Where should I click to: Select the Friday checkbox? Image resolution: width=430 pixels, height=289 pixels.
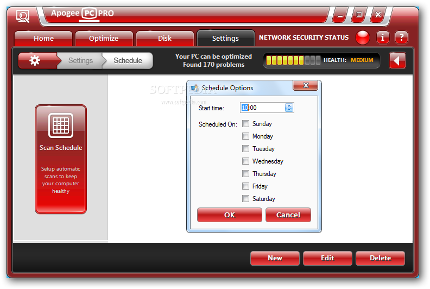click(245, 186)
